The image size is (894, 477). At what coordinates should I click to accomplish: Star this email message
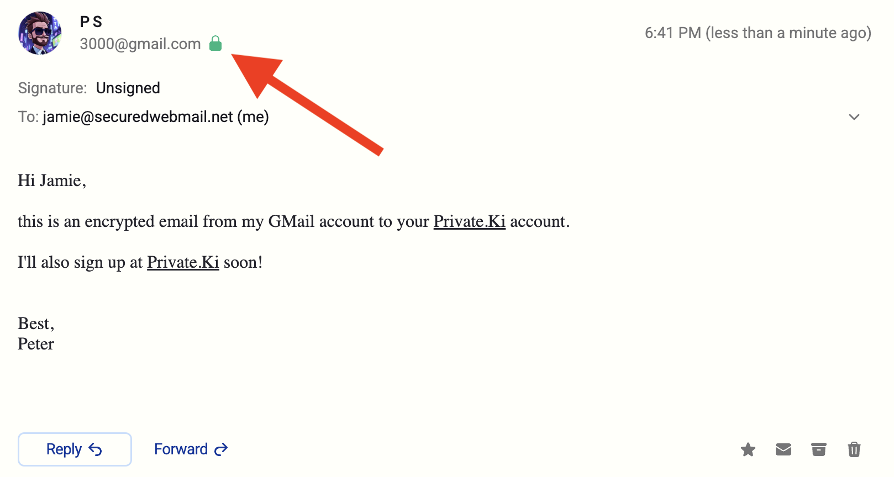(748, 449)
